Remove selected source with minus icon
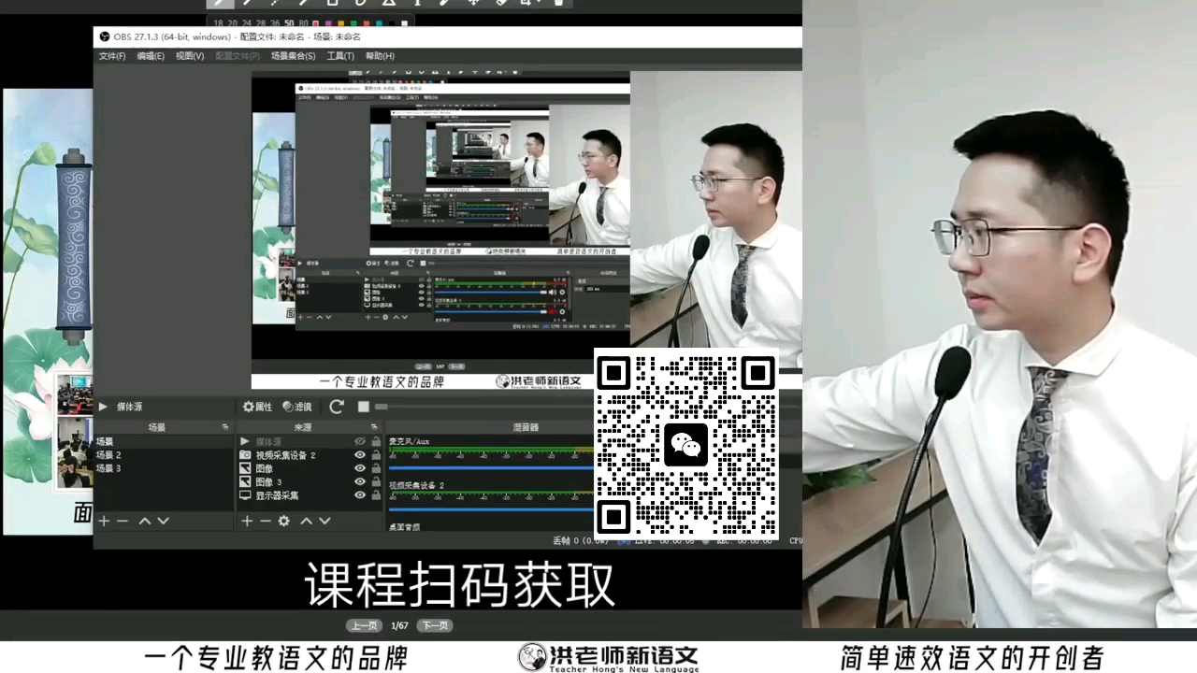The width and height of the screenshot is (1197, 673). pos(266,521)
